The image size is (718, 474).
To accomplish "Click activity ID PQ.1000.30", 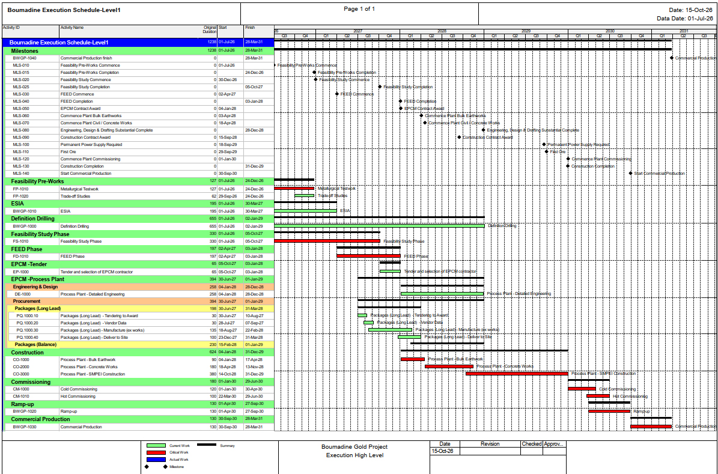I will point(28,330).
